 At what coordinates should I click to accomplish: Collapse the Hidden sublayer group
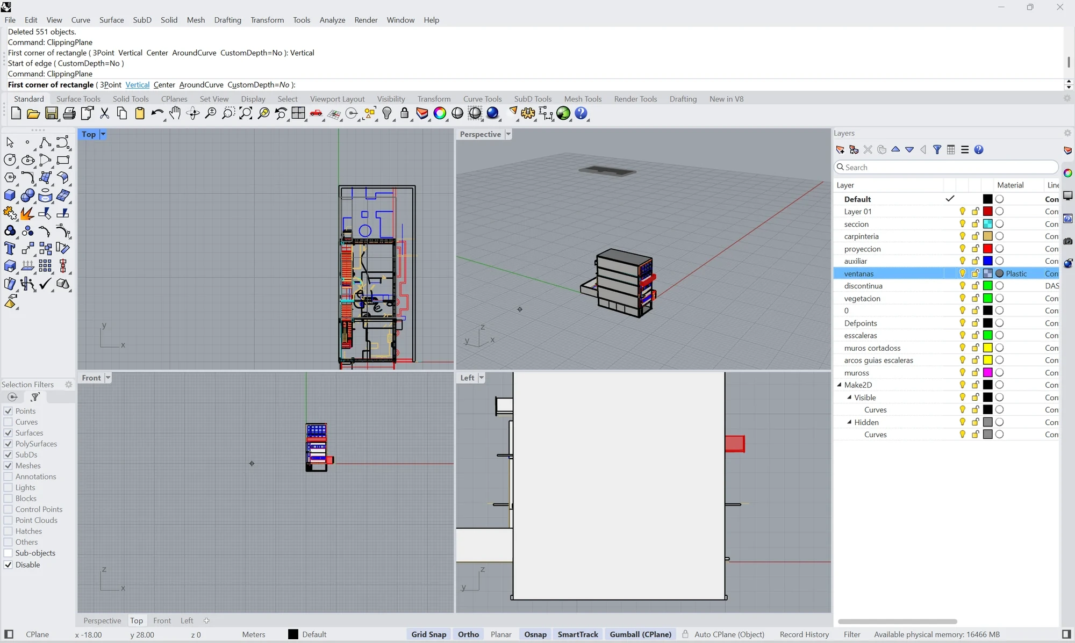point(850,422)
